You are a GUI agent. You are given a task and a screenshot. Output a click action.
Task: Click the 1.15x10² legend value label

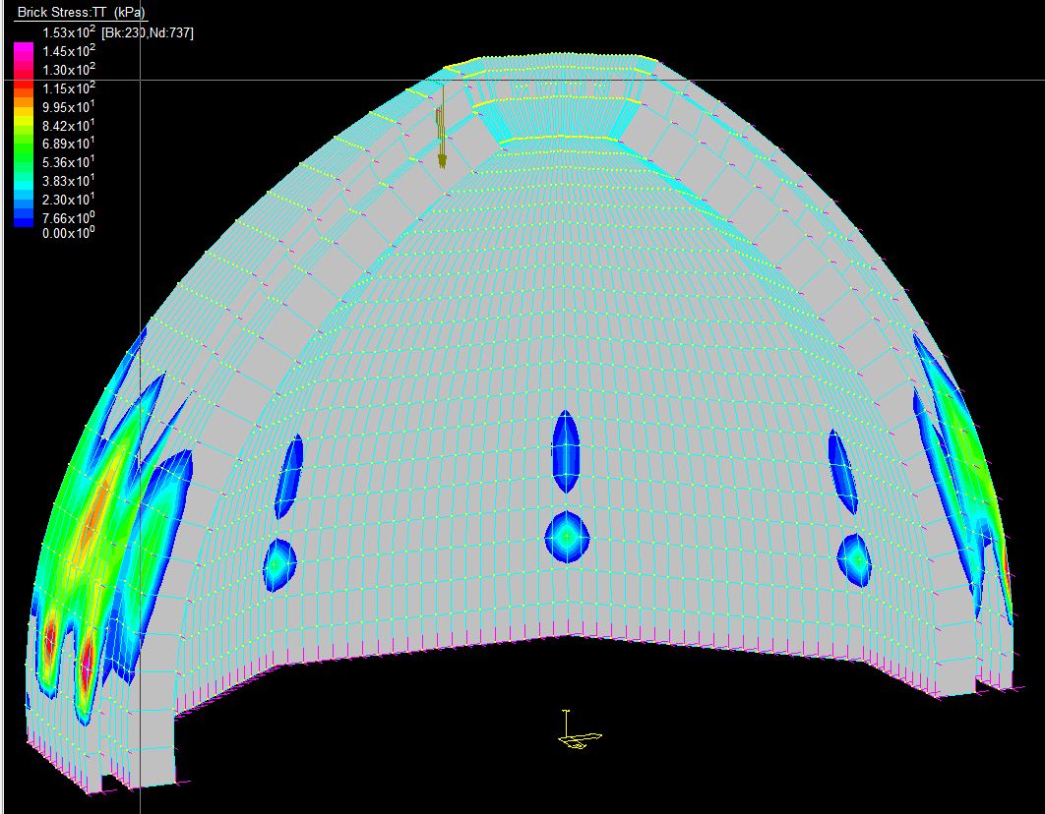coord(68,87)
